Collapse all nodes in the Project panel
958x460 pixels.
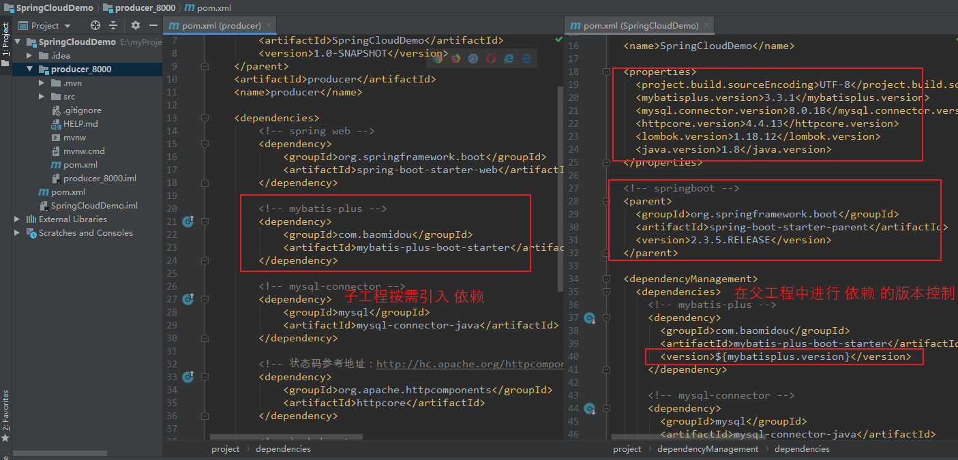113,25
